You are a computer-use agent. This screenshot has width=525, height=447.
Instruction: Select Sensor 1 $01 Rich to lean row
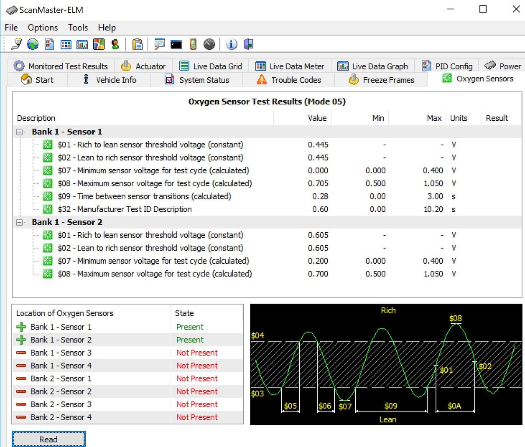[267, 145]
